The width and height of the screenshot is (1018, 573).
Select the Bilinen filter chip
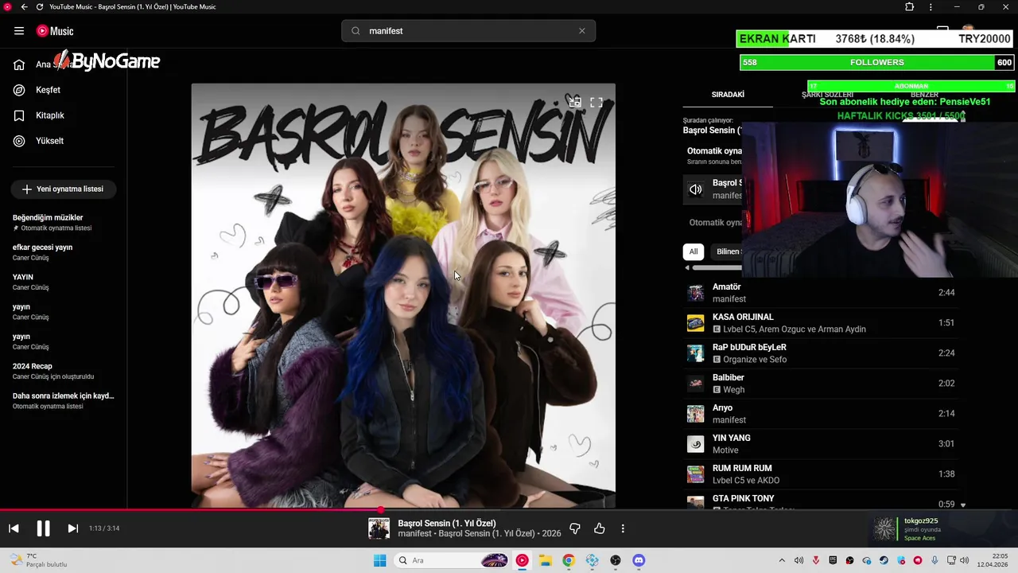click(727, 251)
